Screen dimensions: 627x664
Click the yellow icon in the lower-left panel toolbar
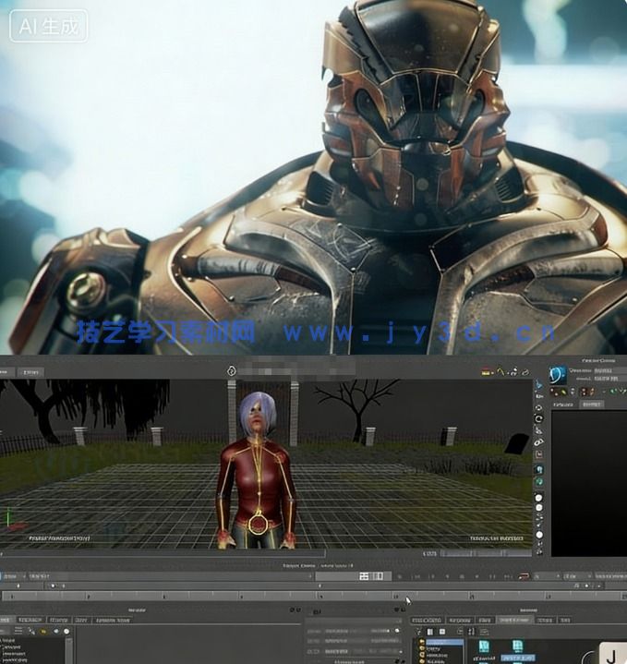(x=43, y=631)
